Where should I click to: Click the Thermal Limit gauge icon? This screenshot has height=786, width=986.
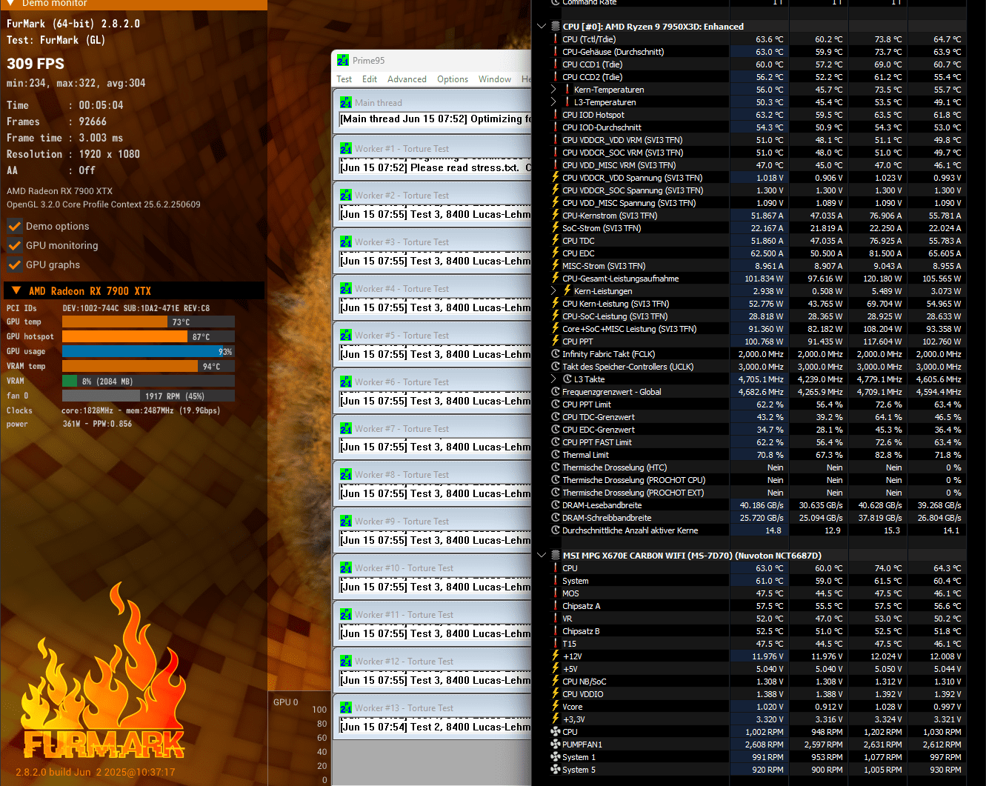(x=556, y=455)
